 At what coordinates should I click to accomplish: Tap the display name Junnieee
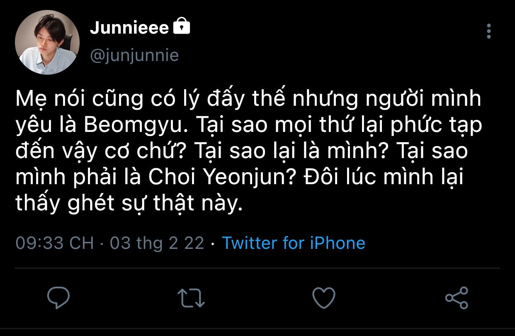coord(129,28)
